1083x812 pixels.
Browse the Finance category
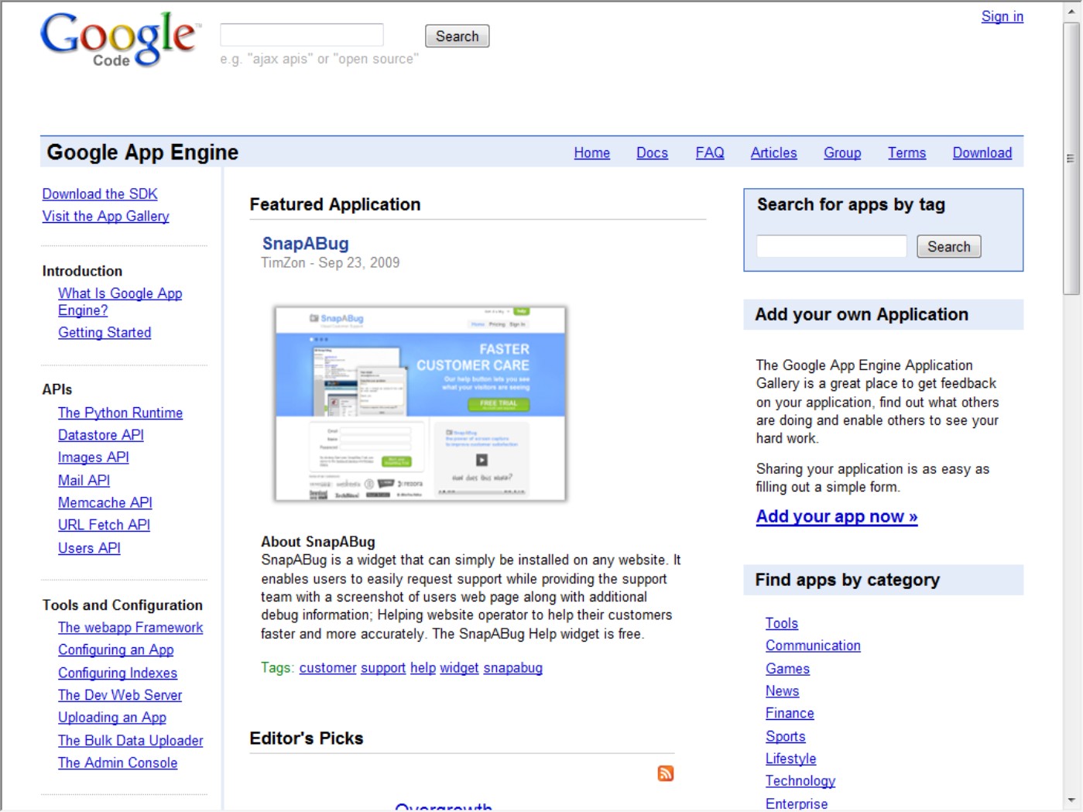pyautogui.click(x=790, y=714)
